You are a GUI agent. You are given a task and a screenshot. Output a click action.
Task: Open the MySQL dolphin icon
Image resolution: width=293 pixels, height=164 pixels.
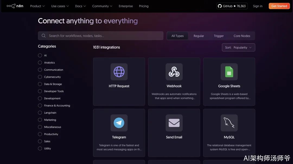(229, 123)
